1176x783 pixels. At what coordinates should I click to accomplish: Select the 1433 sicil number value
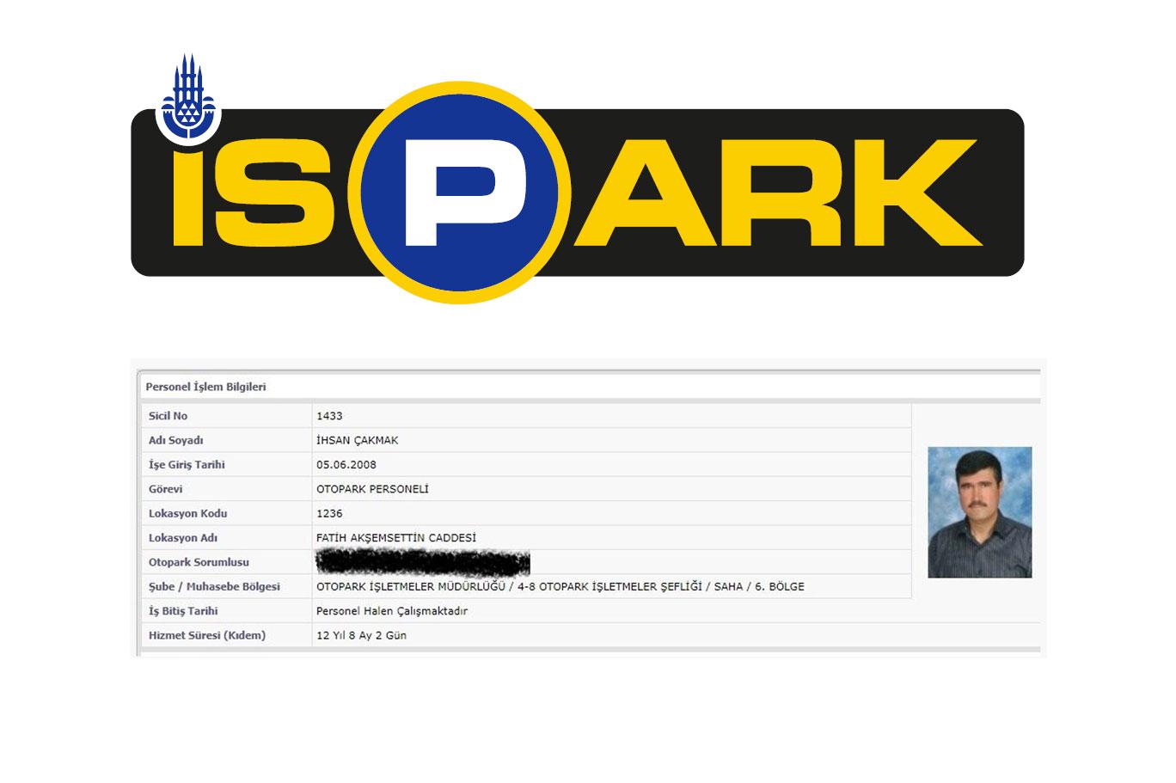[x=329, y=416]
